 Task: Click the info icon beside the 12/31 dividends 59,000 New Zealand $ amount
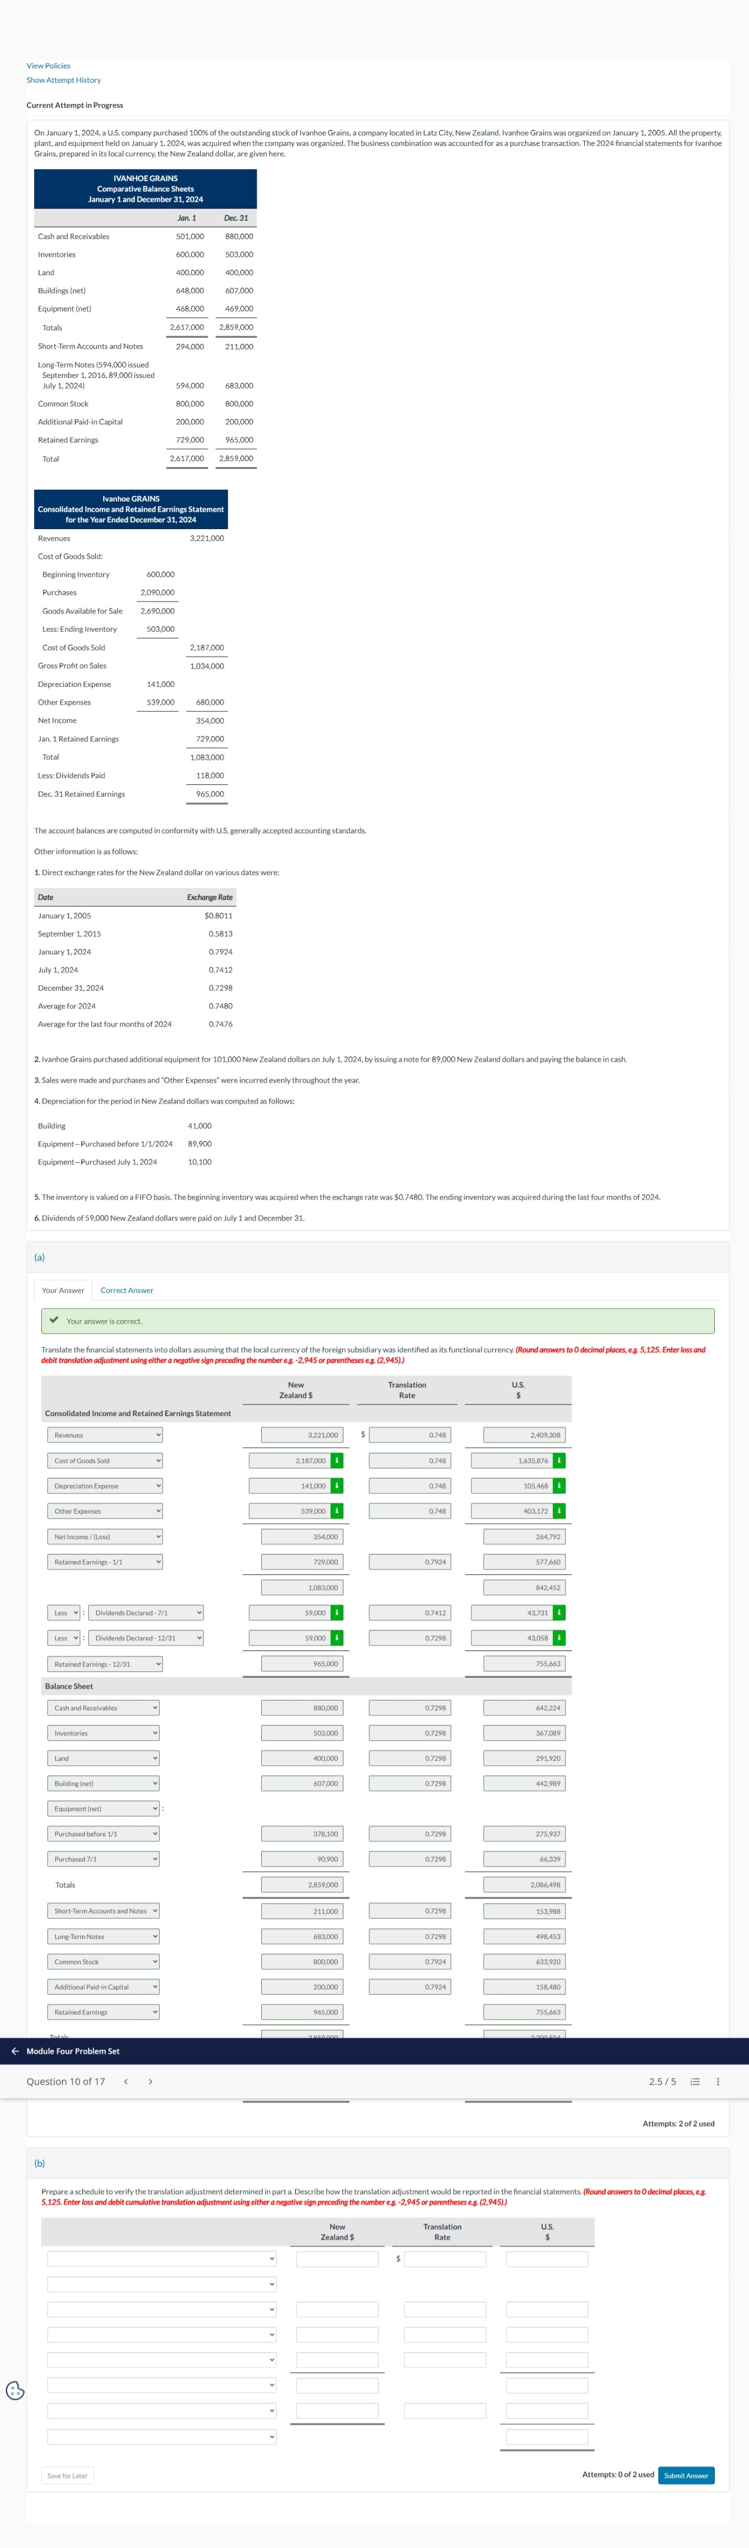337,1638
